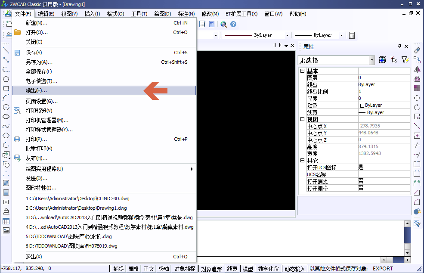Open the lineweight ByLayer dropdown
Viewport: 424px width, 273px height.
pos(341,35)
